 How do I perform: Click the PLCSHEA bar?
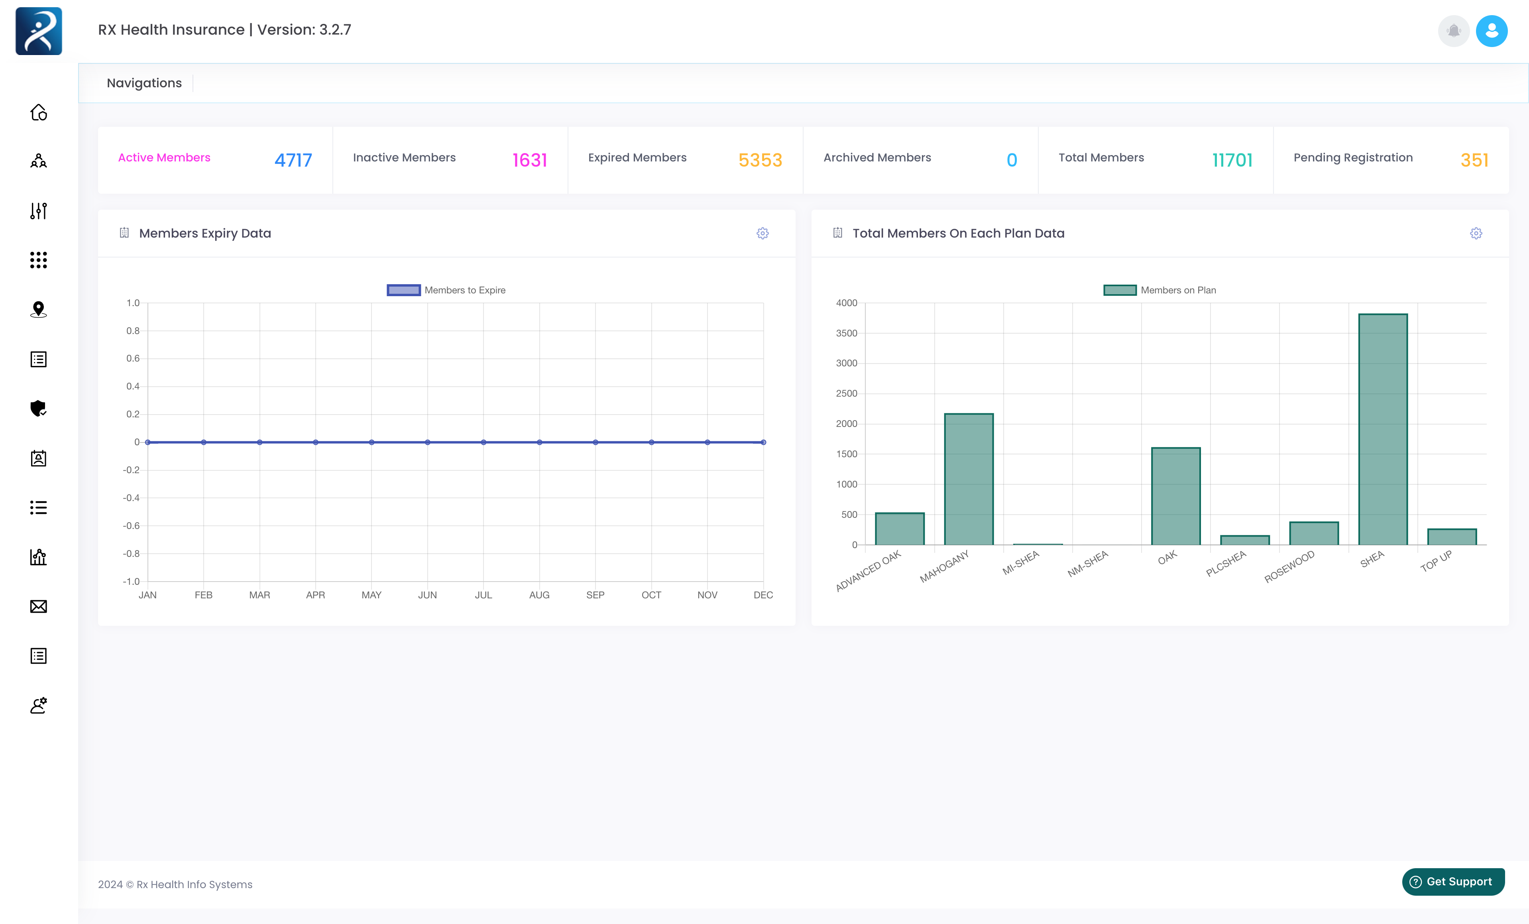click(x=1245, y=541)
